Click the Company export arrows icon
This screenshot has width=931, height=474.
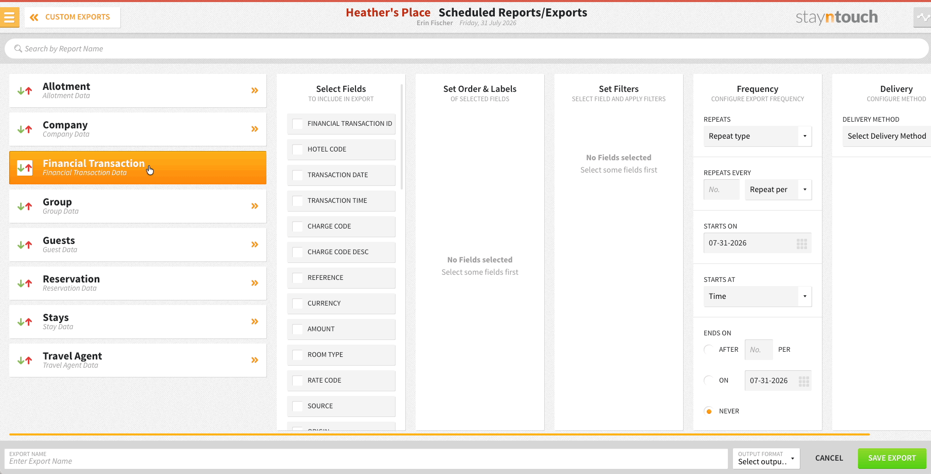coord(25,129)
